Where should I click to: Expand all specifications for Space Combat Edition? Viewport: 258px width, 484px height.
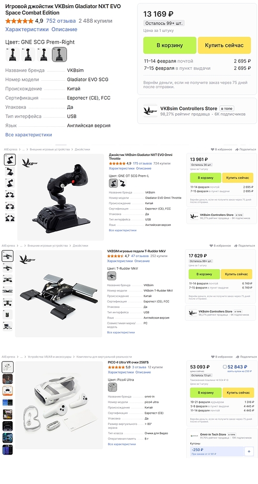[x=29, y=135]
